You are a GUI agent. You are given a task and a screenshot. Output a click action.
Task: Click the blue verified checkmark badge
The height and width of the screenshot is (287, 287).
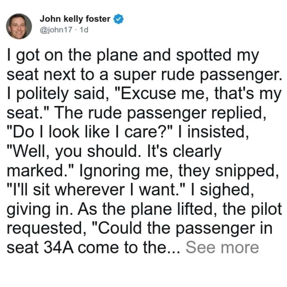click(x=119, y=19)
